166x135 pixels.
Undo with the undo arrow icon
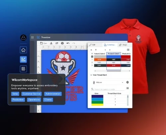point(68,43)
